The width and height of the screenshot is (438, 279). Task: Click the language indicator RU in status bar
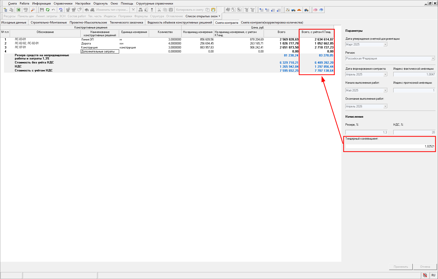pos(433,275)
